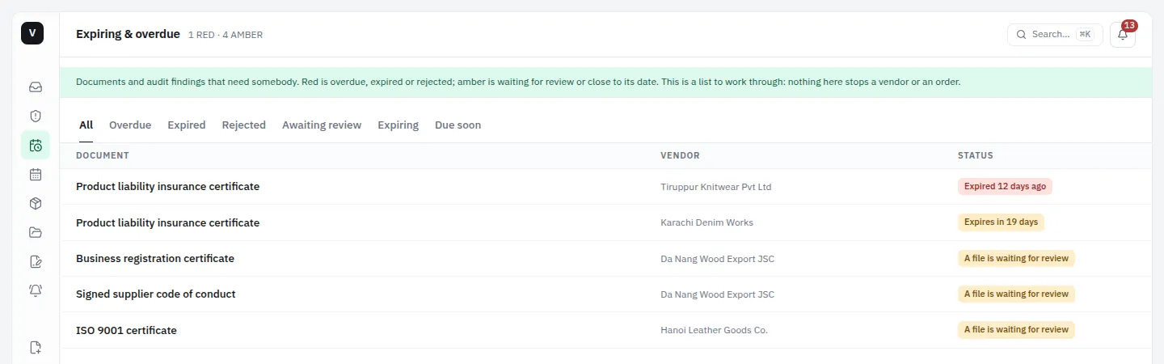The height and width of the screenshot is (364, 1164).
Task: Open ISO 9001 certificate row
Action: 605,330
